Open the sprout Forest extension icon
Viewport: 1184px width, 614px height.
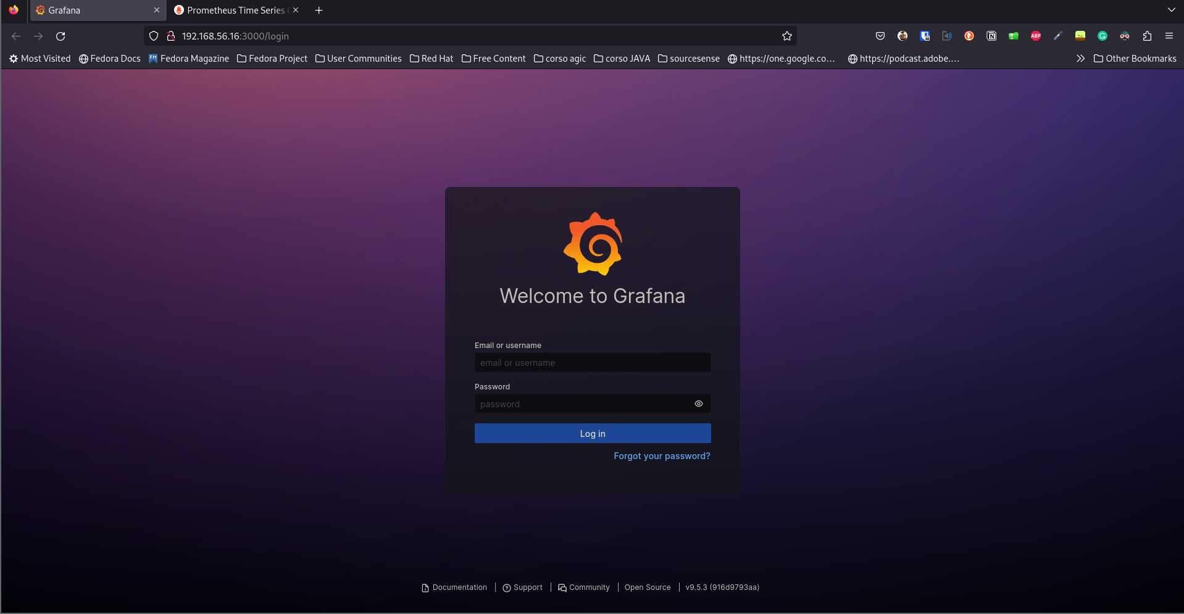(1080, 36)
